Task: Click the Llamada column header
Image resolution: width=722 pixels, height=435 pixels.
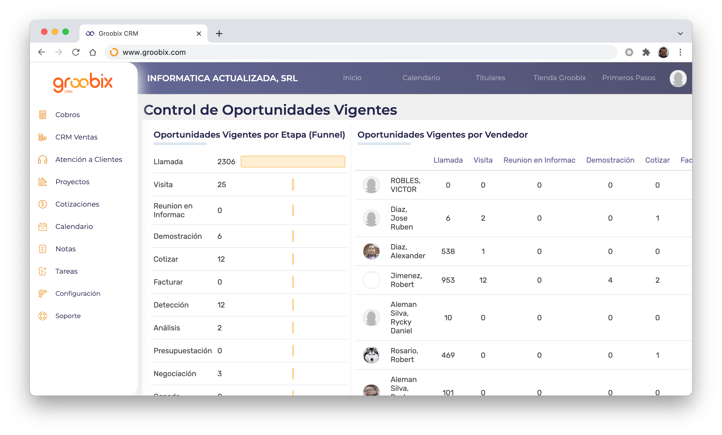Action: pos(448,160)
